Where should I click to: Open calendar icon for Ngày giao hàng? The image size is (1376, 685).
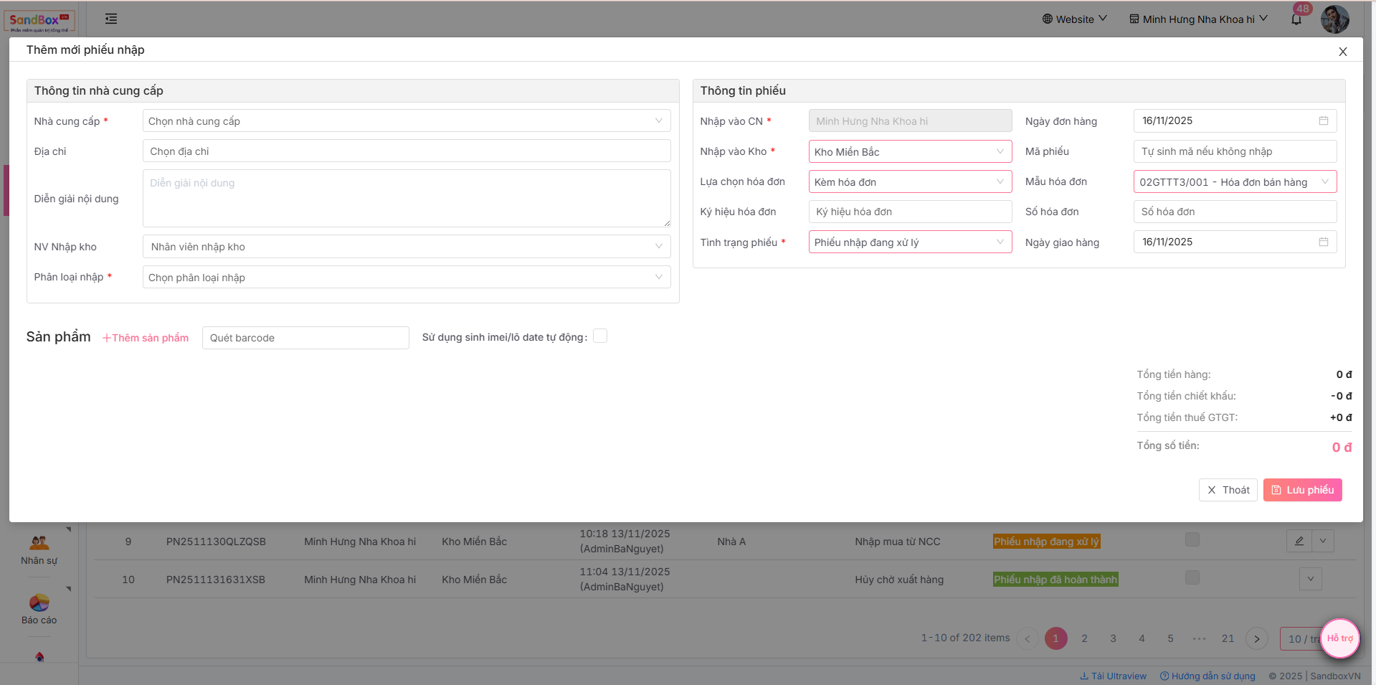click(1324, 242)
